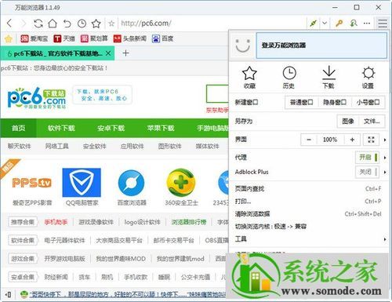Open a 小号窗口 window

368,102
